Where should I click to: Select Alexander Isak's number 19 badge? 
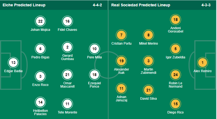pos(121,61)
